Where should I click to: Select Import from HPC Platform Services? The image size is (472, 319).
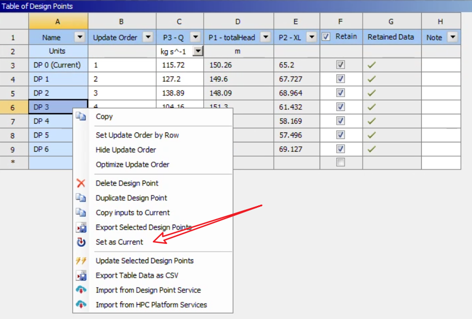(151, 305)
